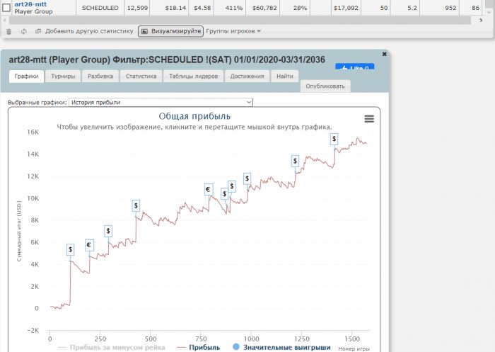Switch to the 'Турниры' tab

(x=63, y=76)
